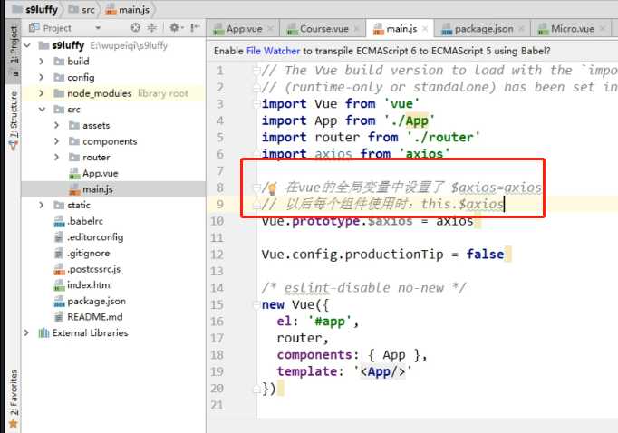Select App.vue file in project tree
The image size is (618, 433).
pos(100,173)
